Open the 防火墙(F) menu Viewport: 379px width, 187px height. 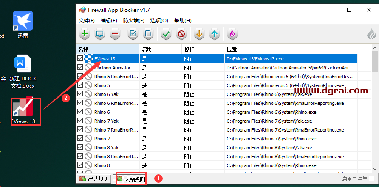[x=134, y=21]
